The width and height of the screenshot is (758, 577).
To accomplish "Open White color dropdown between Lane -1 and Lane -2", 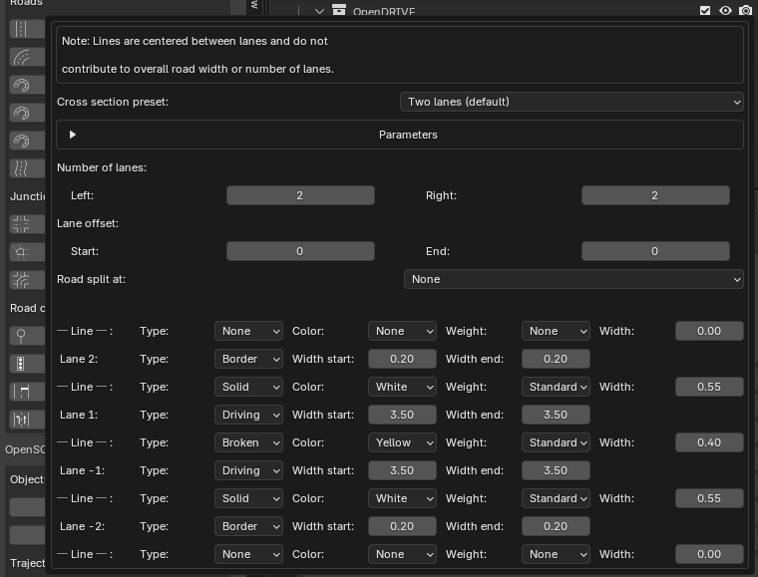I will pyautogui.click(x=402, y=499).
